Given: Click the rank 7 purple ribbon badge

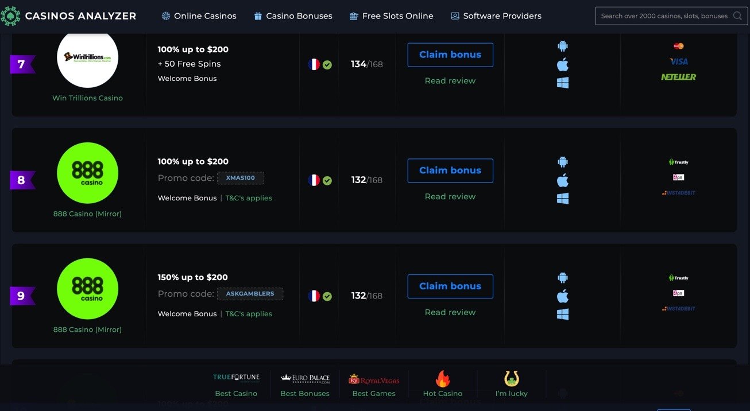Looking at the screenshot, I should [x=22, y=64].
